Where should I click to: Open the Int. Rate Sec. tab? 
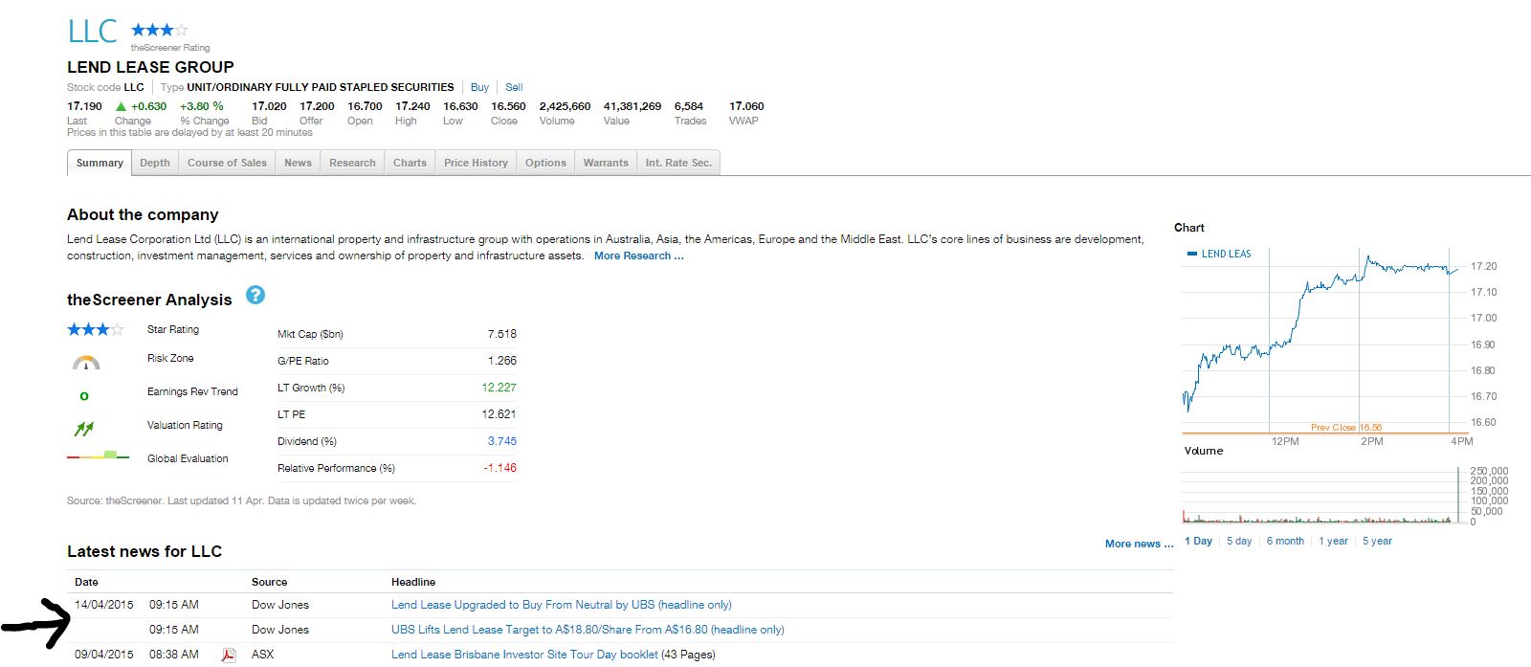coord(678,163)
